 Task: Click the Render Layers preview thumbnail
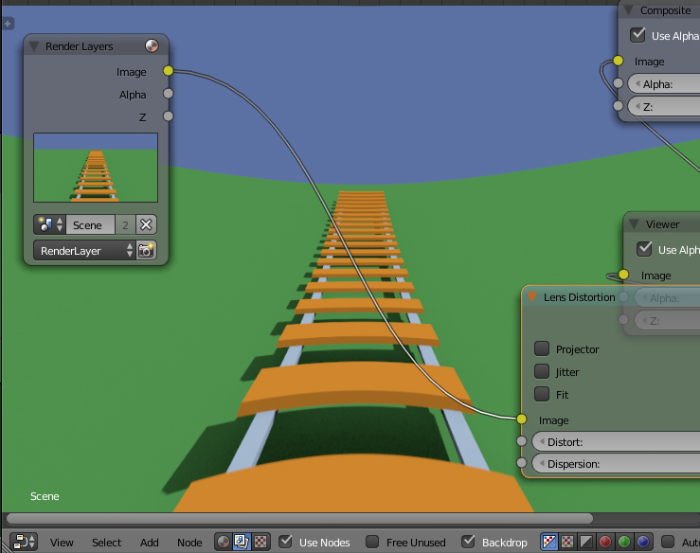click(96, 168)
